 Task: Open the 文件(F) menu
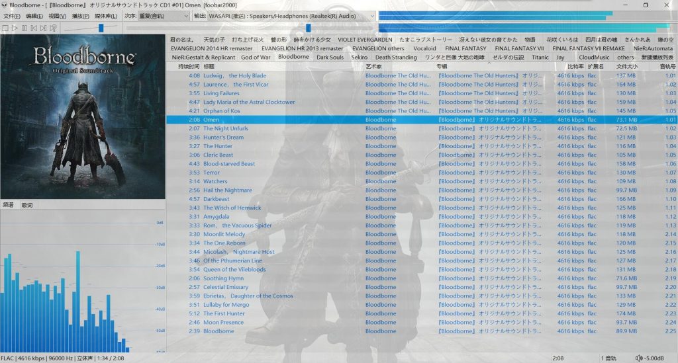pyautogui.click(x=12, y=16)
